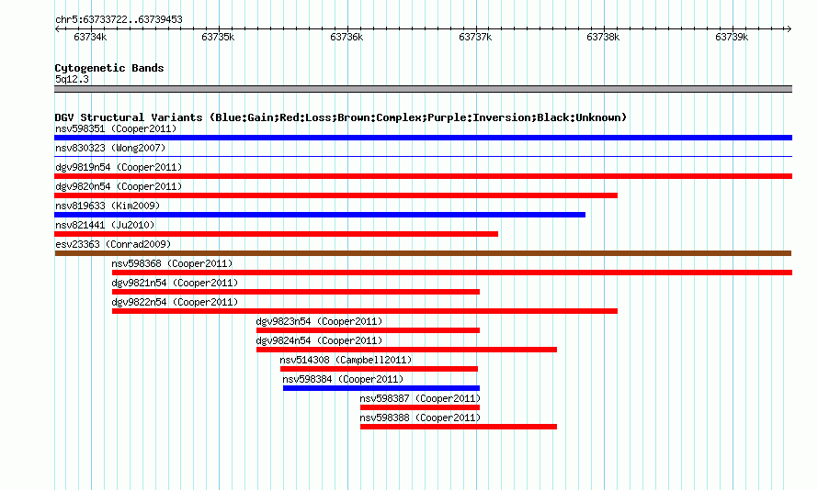
Task: Click the nsv598351 (Cooper2011) blue gain bar
Action: (x=423, y=138)
